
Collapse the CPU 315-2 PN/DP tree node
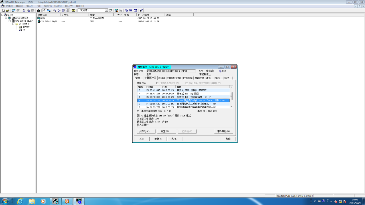point(9,21)
